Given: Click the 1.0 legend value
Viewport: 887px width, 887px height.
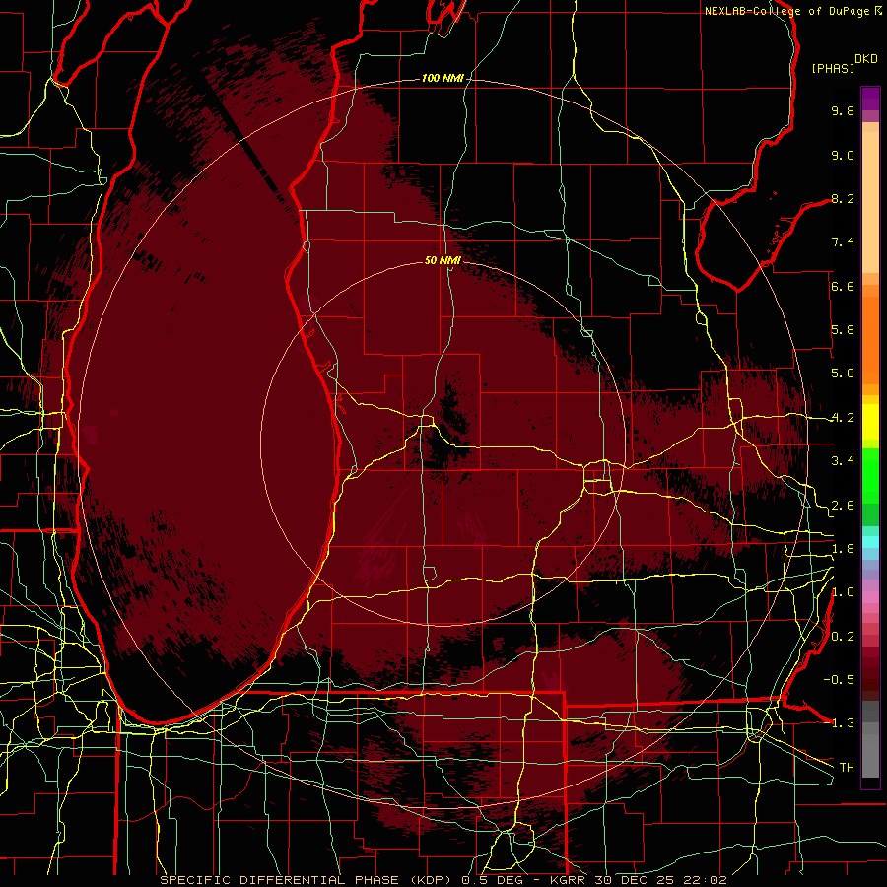Looking at the screenshot, I should click(x=843, y=592).
